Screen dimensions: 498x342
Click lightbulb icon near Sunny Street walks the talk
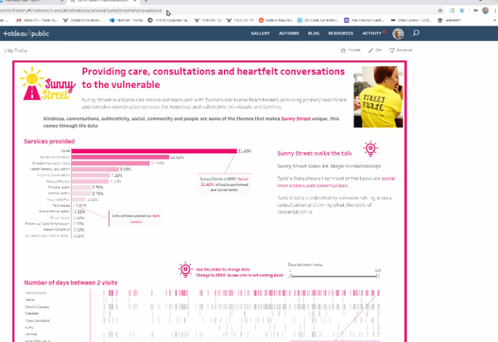tap(370, 149)
